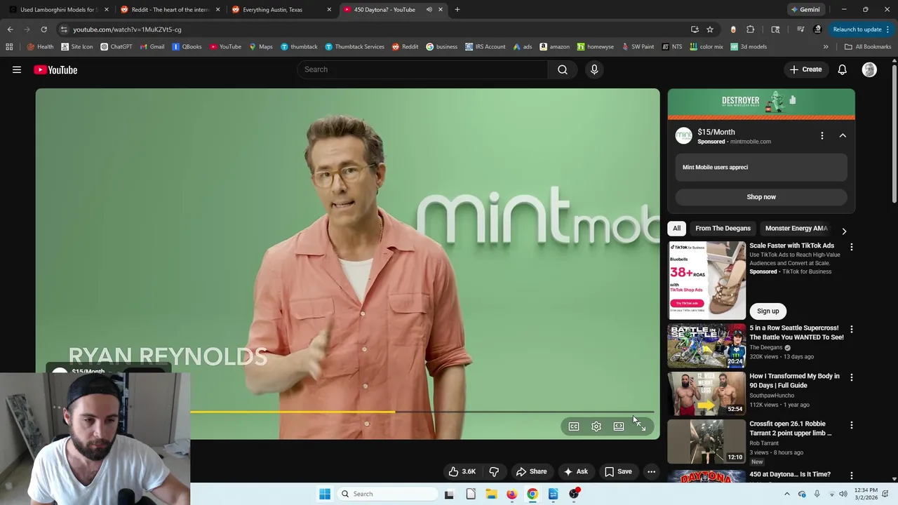Open a new browser tab
Viewport: 898px width, 505px height.
(457, 10)
